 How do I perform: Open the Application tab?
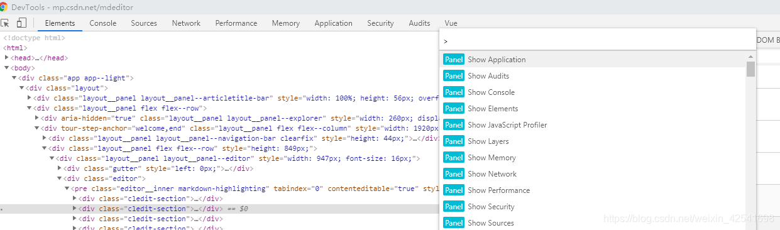pos(334,23)
